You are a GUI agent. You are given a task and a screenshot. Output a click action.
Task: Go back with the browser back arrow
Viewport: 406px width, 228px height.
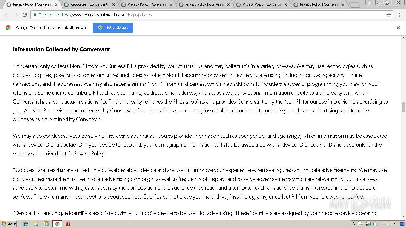click(7, 15)
